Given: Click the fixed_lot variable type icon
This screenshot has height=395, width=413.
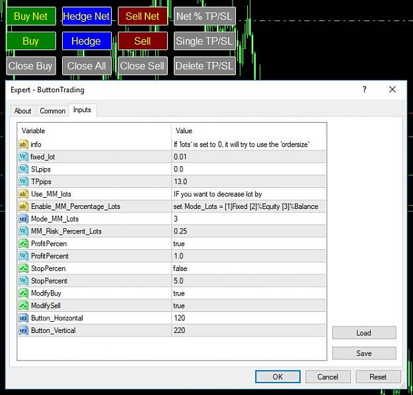Looking at the screenshot, I should tap(23, 157).
